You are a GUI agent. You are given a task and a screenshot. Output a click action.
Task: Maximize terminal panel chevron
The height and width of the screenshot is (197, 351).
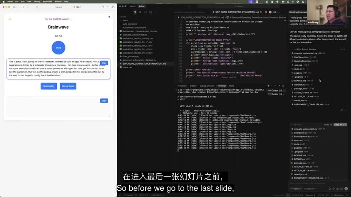pos(279,86)
